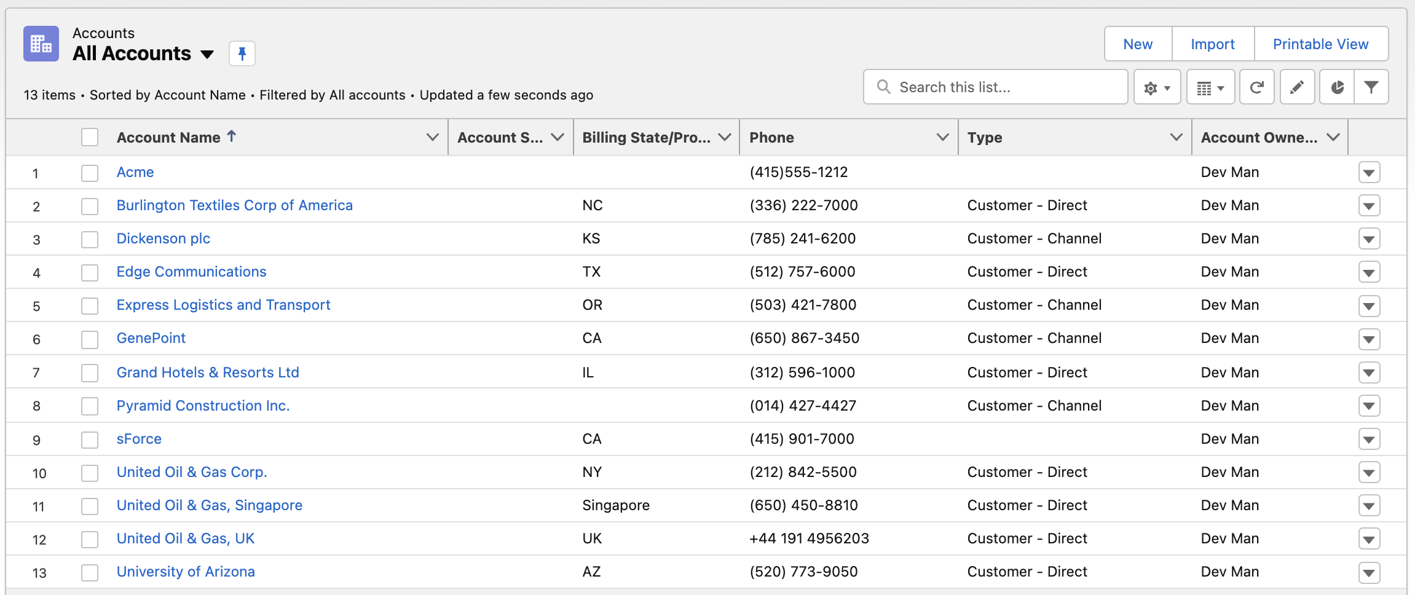Click phone number +44 191 4956203
Viewport: 1415px width, 595px height.
pos(810,538)
